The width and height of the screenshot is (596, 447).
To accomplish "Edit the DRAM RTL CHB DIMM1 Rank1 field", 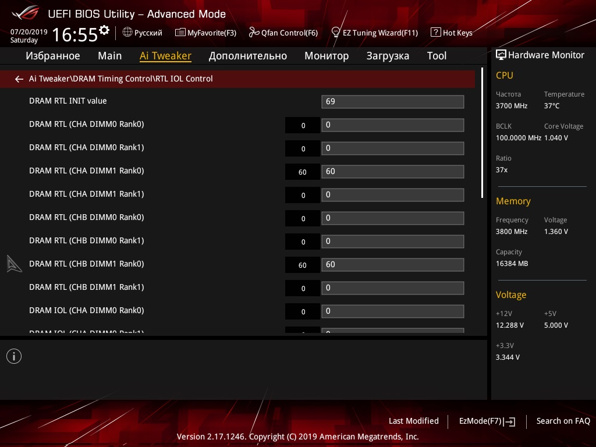I will tap(393, 288).
